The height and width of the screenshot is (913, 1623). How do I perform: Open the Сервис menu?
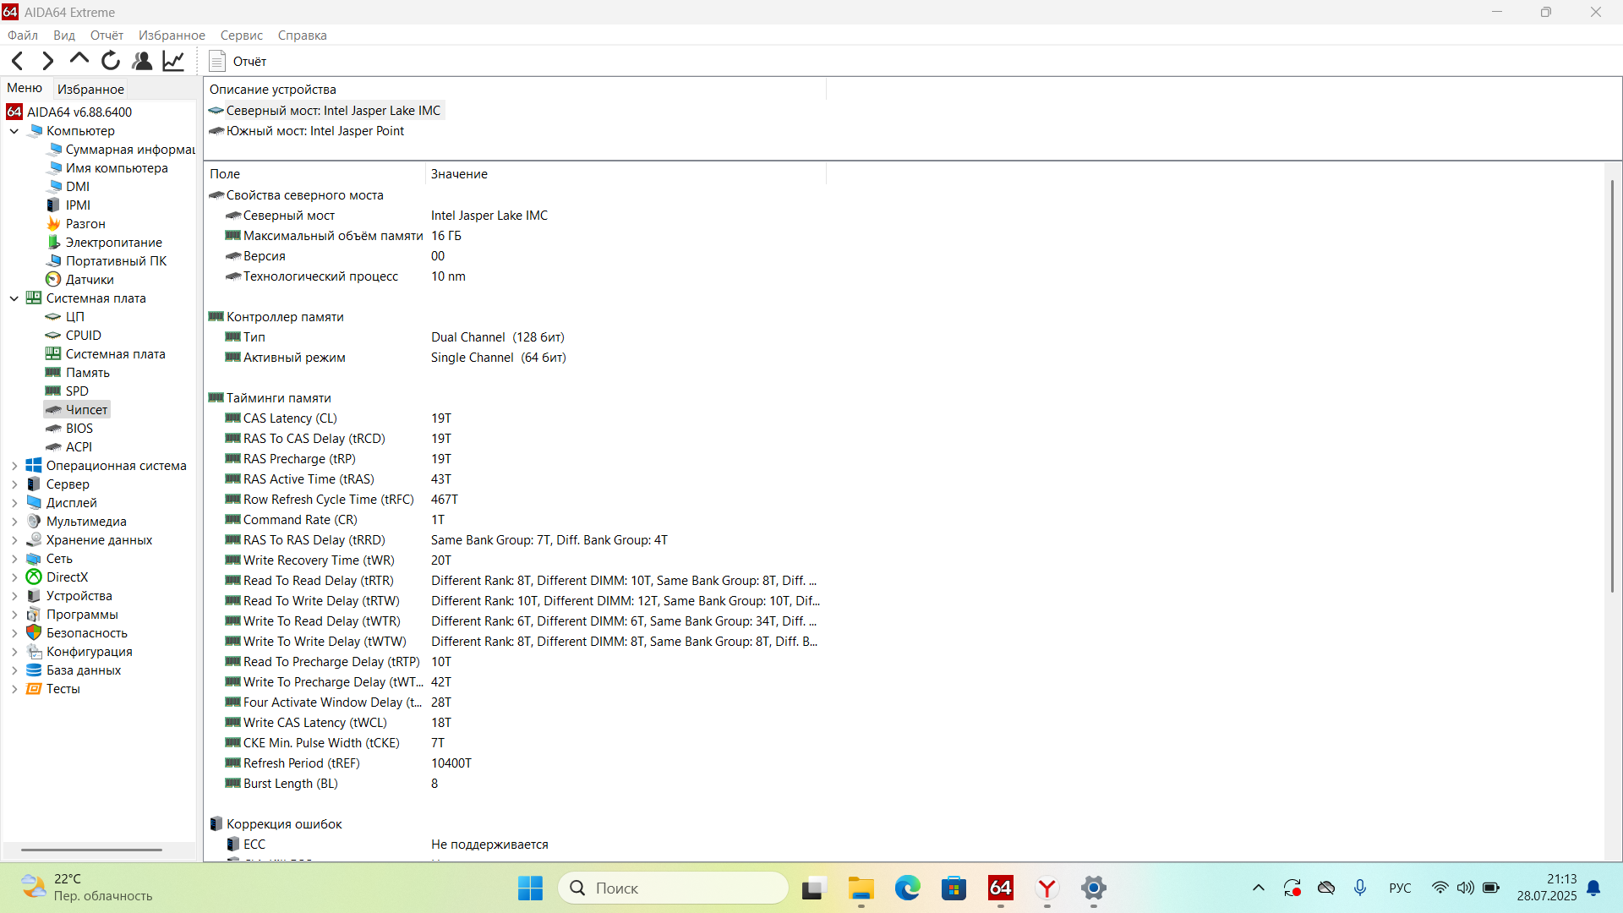click(x=241, y=36)
